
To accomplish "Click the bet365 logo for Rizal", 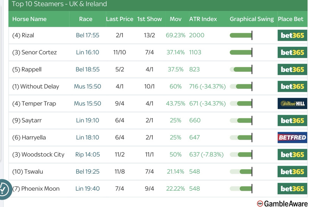I will pos(292,36).
